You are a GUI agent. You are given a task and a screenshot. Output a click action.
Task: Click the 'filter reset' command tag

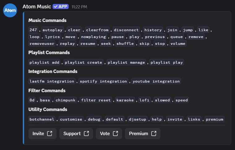click(x=96, y=100)
